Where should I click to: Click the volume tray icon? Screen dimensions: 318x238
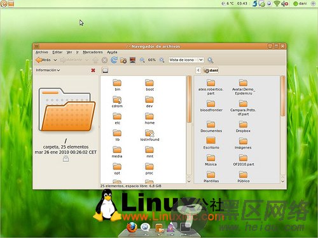pos(284,4)
